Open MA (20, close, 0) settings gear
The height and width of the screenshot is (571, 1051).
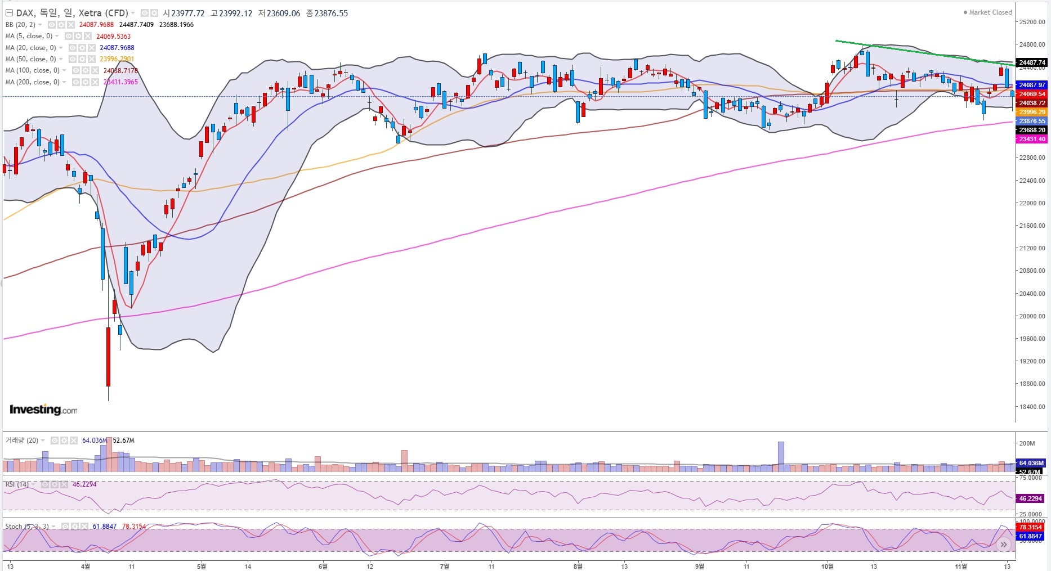[82, 48]
